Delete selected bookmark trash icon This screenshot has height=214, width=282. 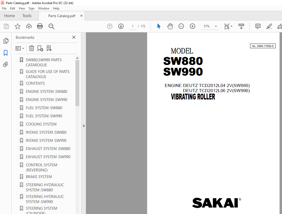31,48
